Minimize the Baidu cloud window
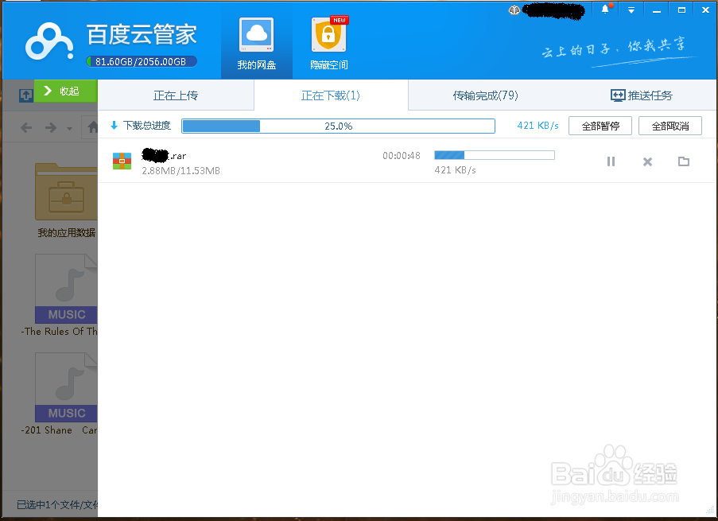The image size is (718, 521). 657,10
